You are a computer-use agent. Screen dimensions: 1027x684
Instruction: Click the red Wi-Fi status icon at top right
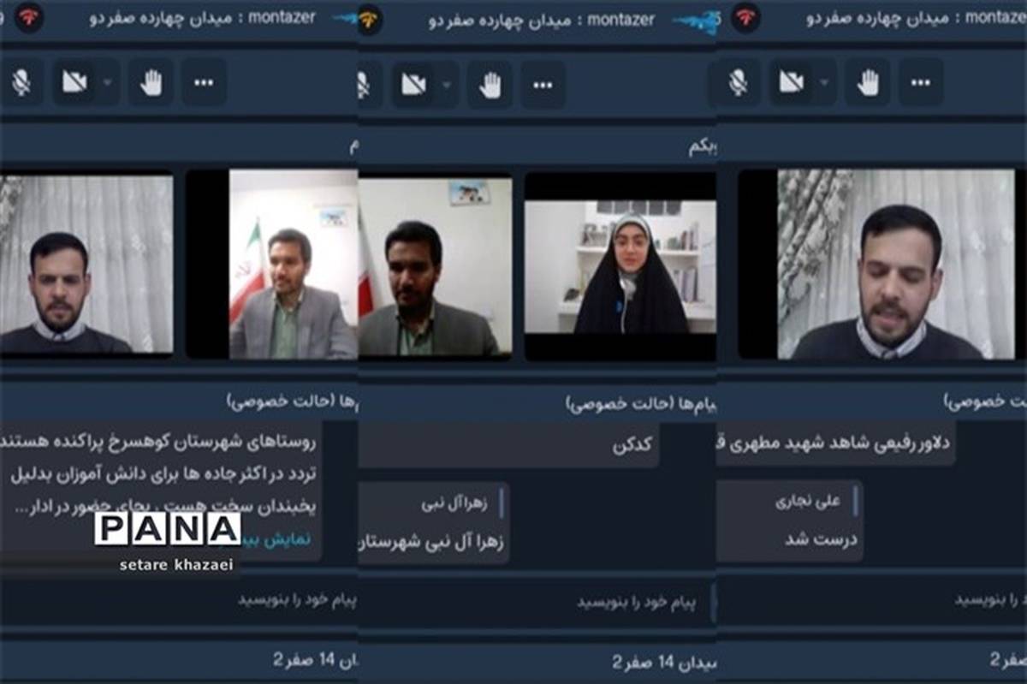tap(745, 17)
